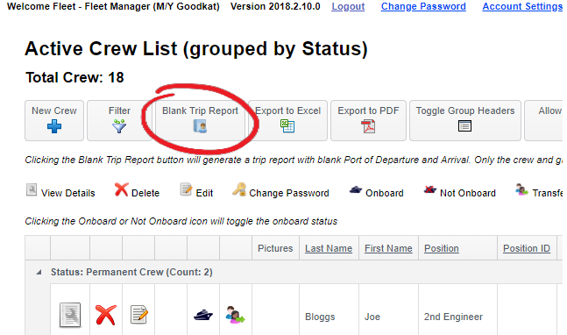Sort the table by Last Name
The image size is (567, 335).
[x=329, y=248]
